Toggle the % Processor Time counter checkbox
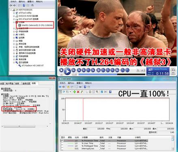 pos(62,141)
